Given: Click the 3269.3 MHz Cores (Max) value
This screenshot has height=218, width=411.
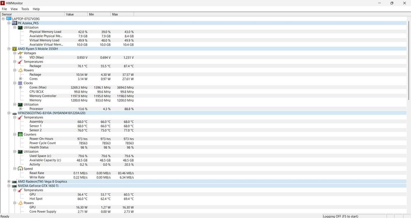Looking at the screenshot, I should point(79,87).
